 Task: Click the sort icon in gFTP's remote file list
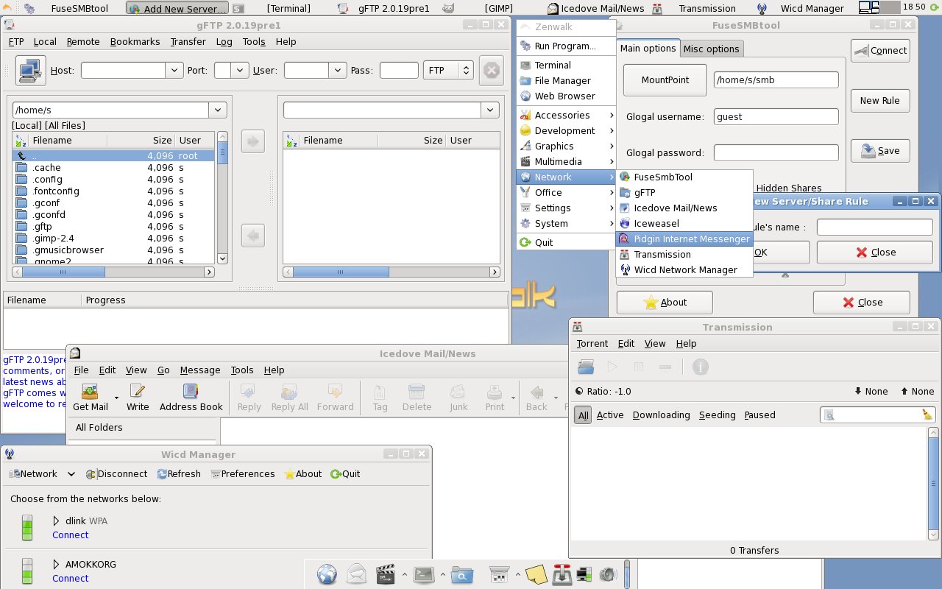coord(292,140)
